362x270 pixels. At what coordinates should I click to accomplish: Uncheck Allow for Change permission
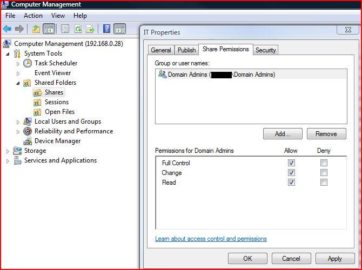291,173
